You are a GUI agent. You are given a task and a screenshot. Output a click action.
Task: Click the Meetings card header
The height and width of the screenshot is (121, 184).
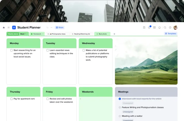point(146,92)
